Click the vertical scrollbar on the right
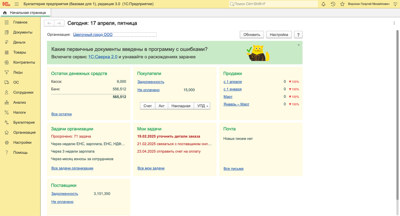 click(397, 115)
